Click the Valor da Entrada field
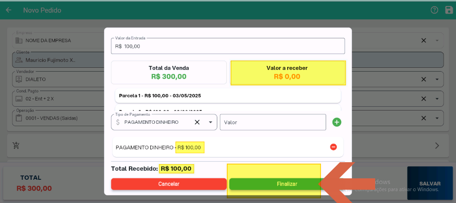This screenshot has height=203, width=456. point(228,46)
